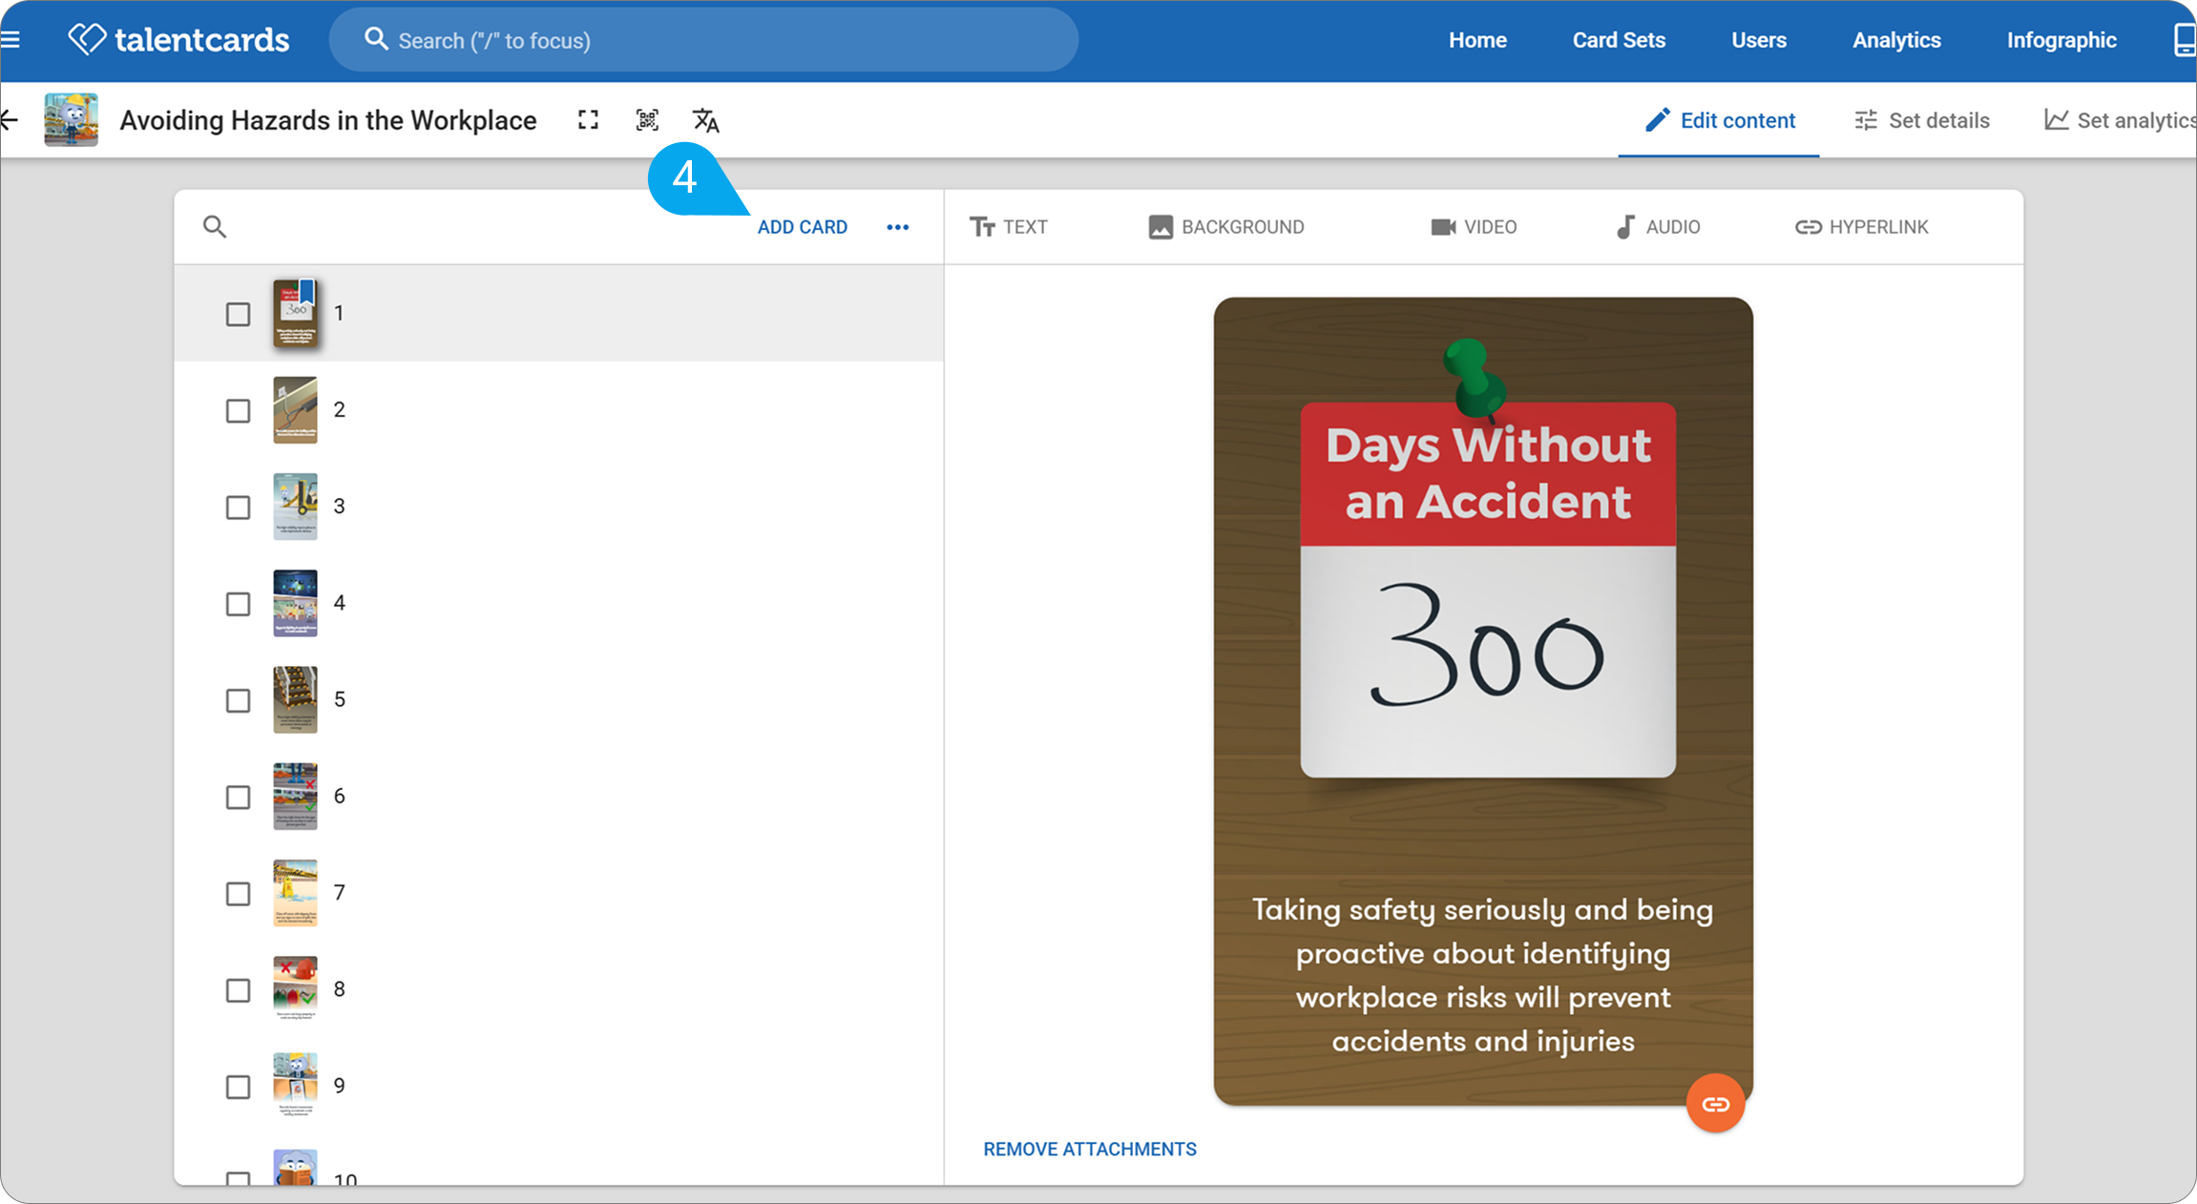Tick the checkbox for card 2
Image resolution: width=2197 pixels, height=1204 pixels.
[x=238, y=411]
